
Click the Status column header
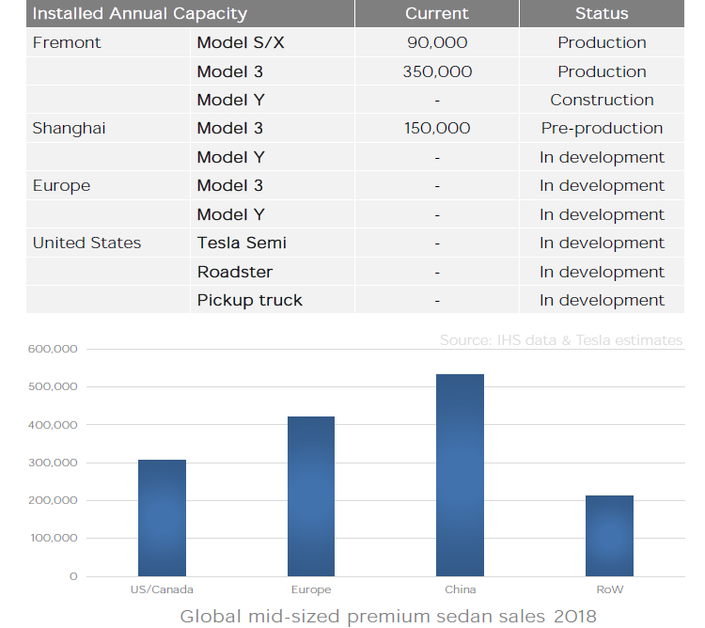click(602, 14)
